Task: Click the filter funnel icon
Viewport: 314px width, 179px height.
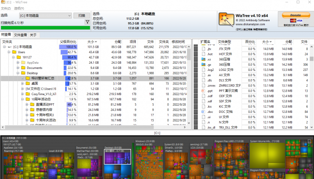Action: click(x=87, y=22)
